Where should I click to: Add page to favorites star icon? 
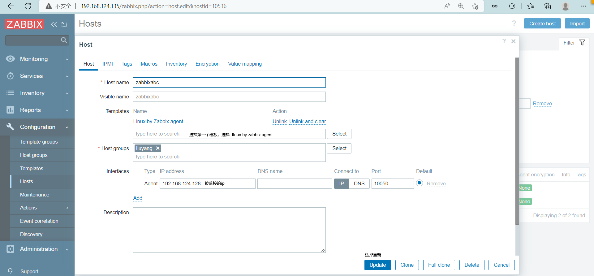(475, 6)
